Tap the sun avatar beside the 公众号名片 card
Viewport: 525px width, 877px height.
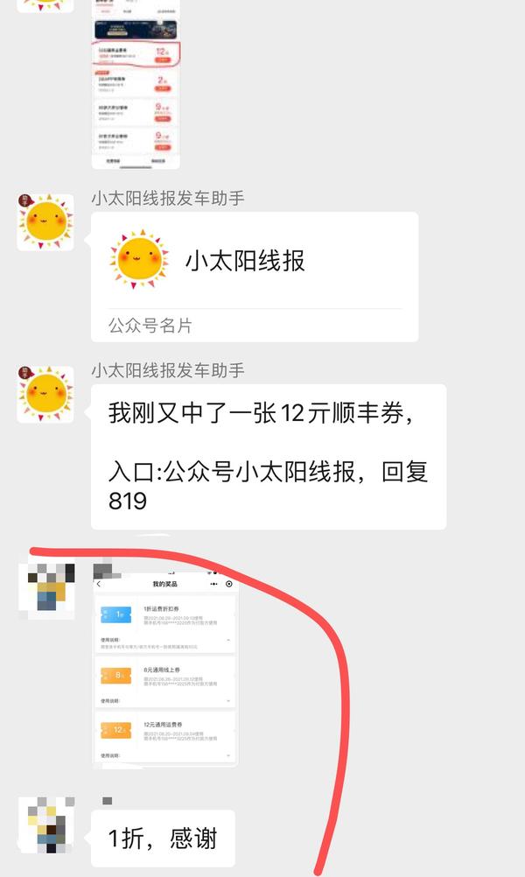coord(45,222)
